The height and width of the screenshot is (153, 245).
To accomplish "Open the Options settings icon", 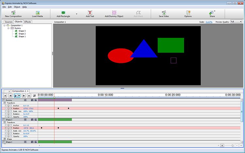I will click(x=188, y=14).
